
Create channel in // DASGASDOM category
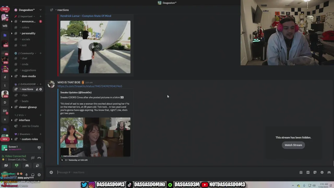40,84
